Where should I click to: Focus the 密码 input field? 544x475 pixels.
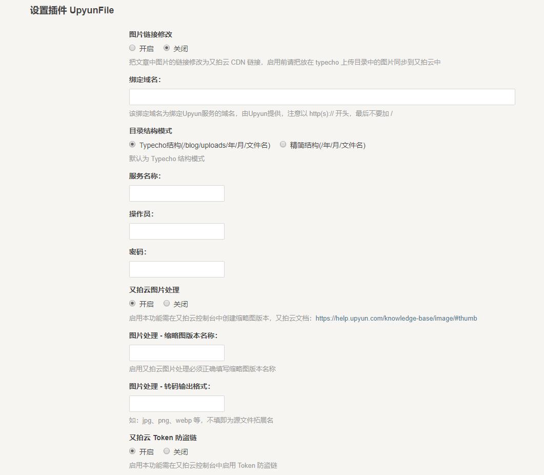[176, 269]
